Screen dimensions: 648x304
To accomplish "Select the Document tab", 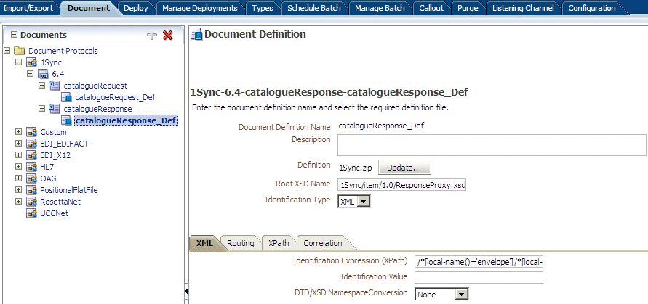I will click(x=89, y=8).
